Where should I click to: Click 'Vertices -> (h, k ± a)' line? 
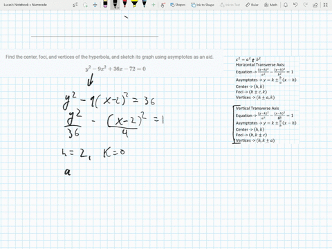255,140
